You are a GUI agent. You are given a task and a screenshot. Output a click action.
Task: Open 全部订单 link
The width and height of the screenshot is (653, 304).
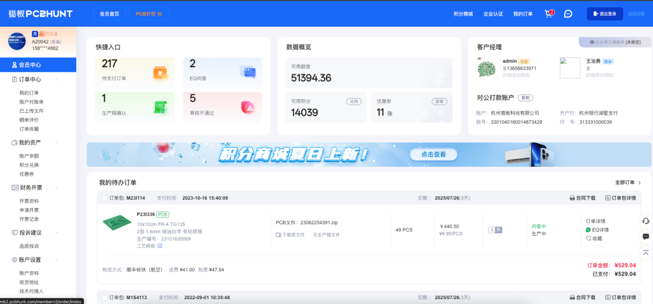[x=628, y=183]
